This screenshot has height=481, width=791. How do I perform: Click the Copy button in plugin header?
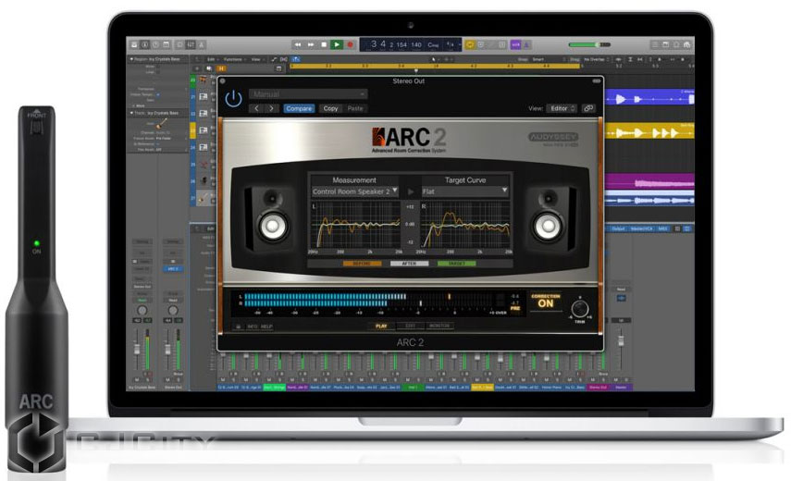pos(330,108)
